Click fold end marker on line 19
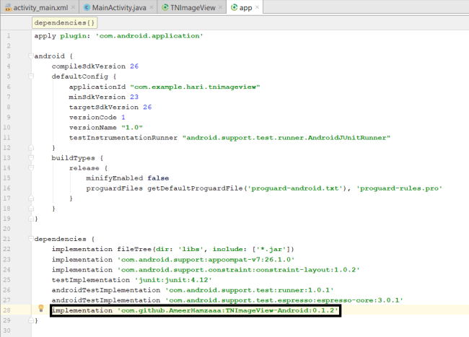 coord(31,219)
